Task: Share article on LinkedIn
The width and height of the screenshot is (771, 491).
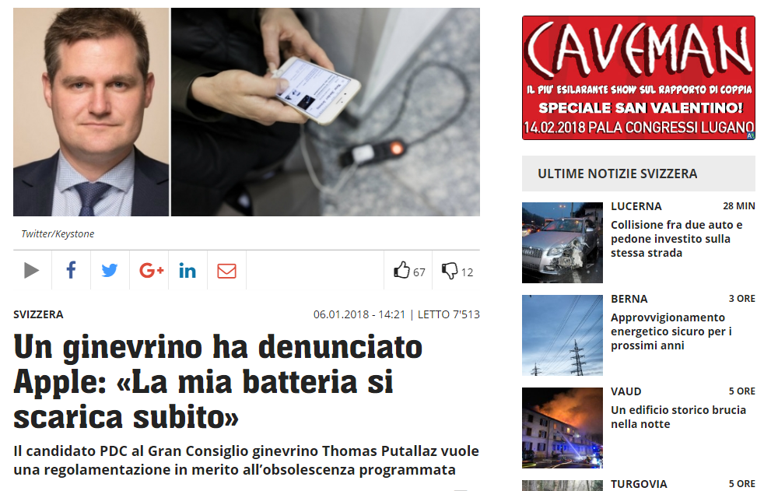Action: pyautogui.click(x=187, y=270)
